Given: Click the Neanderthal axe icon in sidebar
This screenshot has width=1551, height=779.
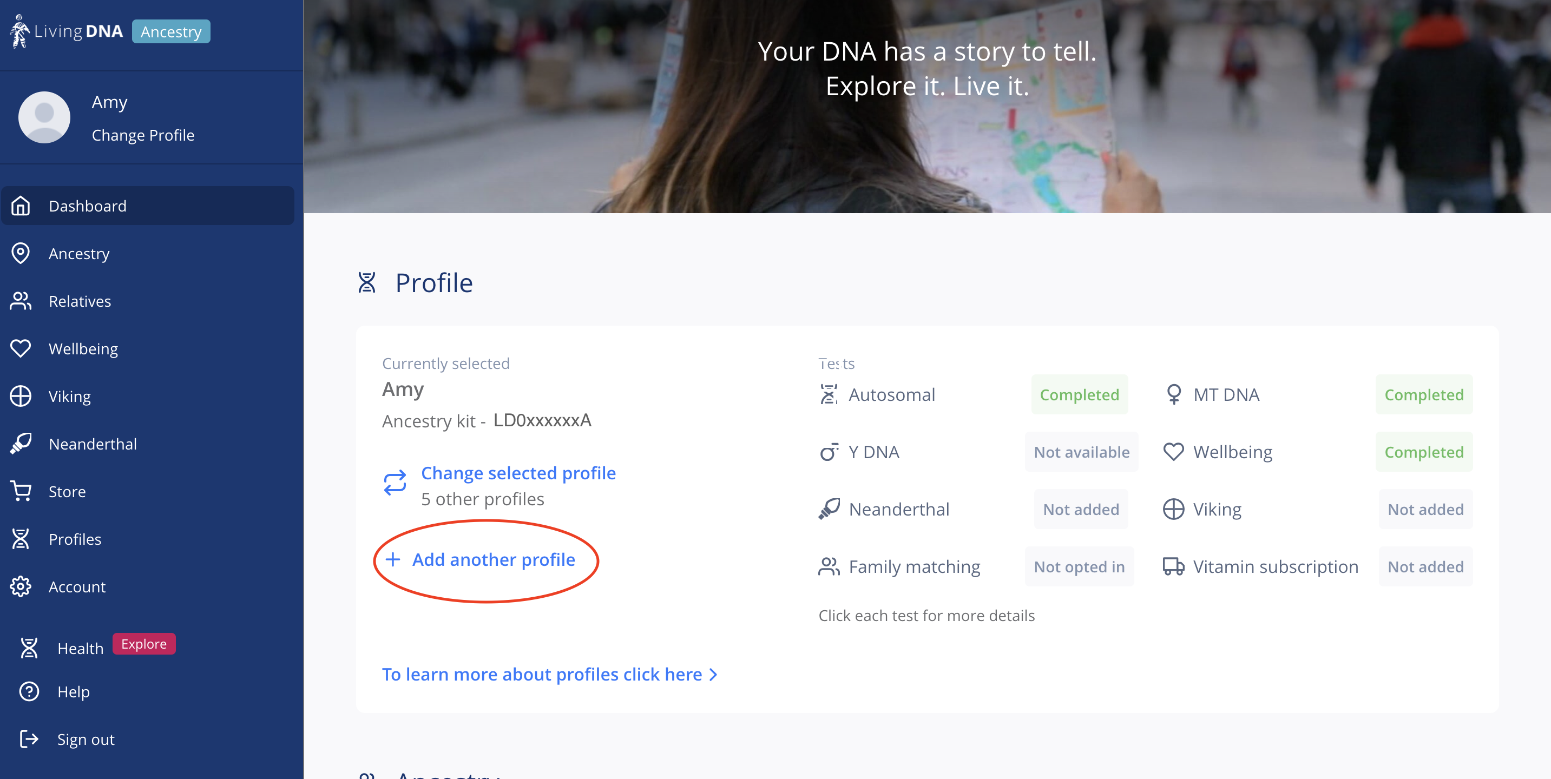Looking at the screenshot, I should click(x=21, y=444).
